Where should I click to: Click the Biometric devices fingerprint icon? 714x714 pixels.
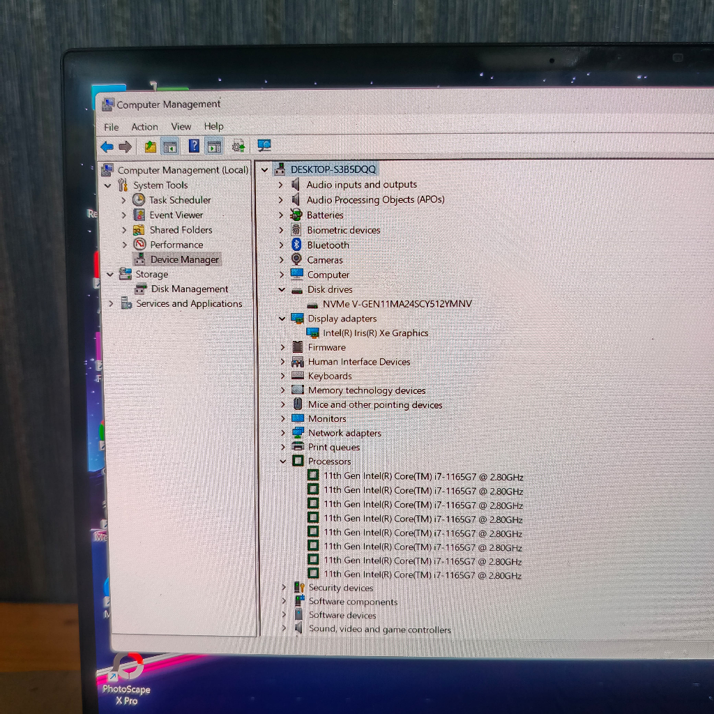(x=296, y=229)
